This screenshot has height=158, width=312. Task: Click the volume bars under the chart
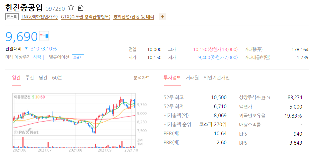pyautogui.click(x=74, y=142)
